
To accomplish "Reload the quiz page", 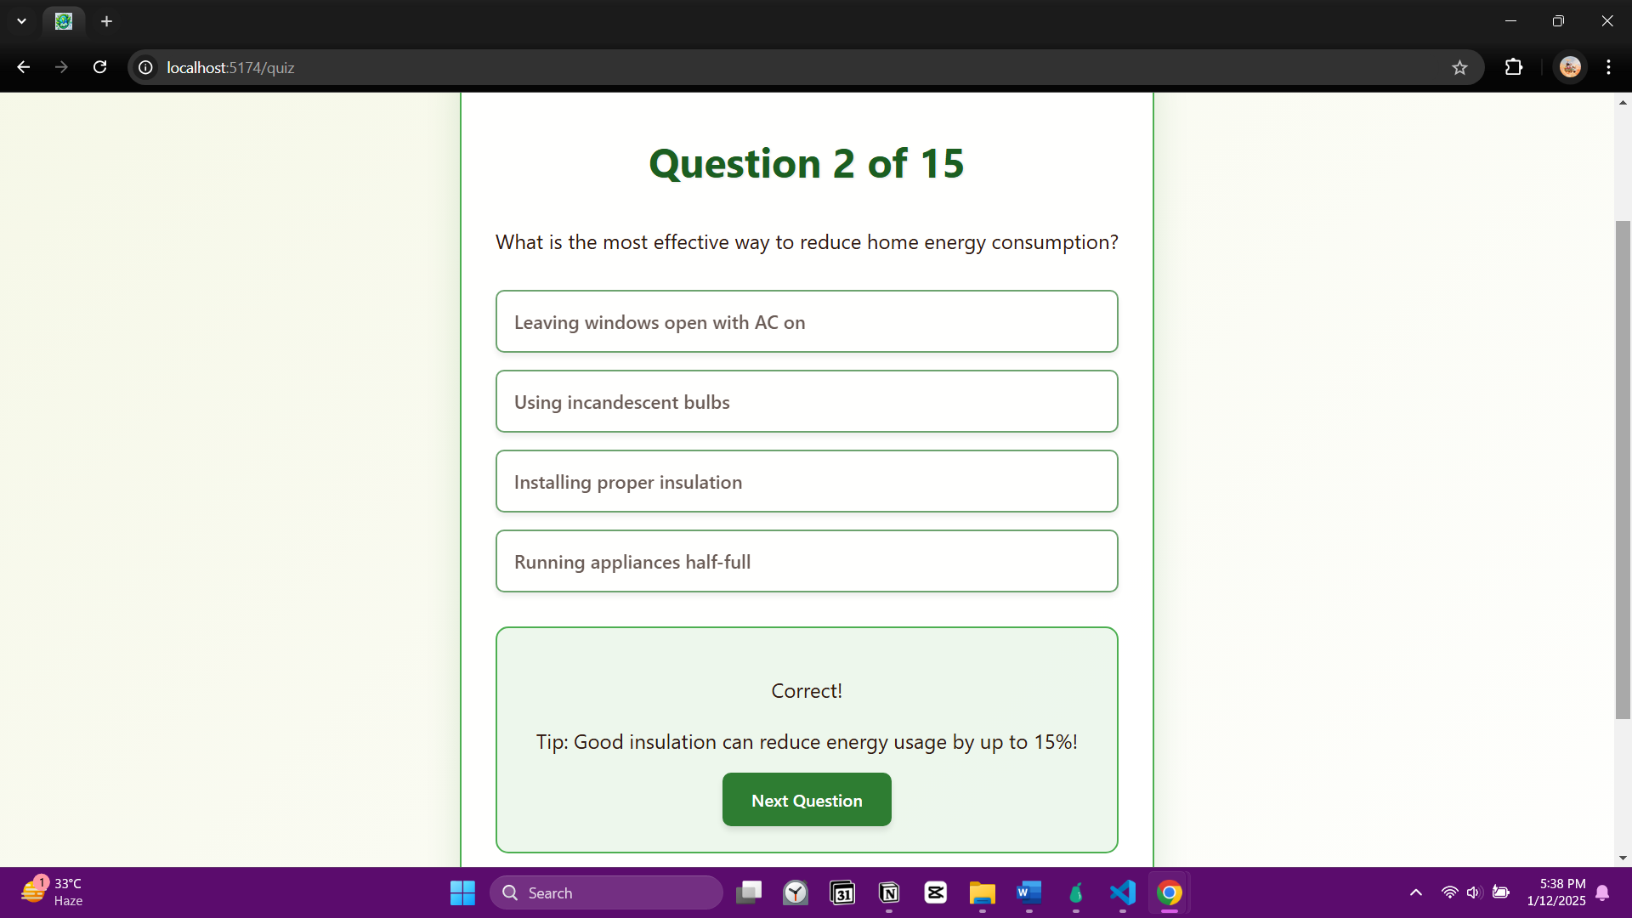I will click(99, 67).
